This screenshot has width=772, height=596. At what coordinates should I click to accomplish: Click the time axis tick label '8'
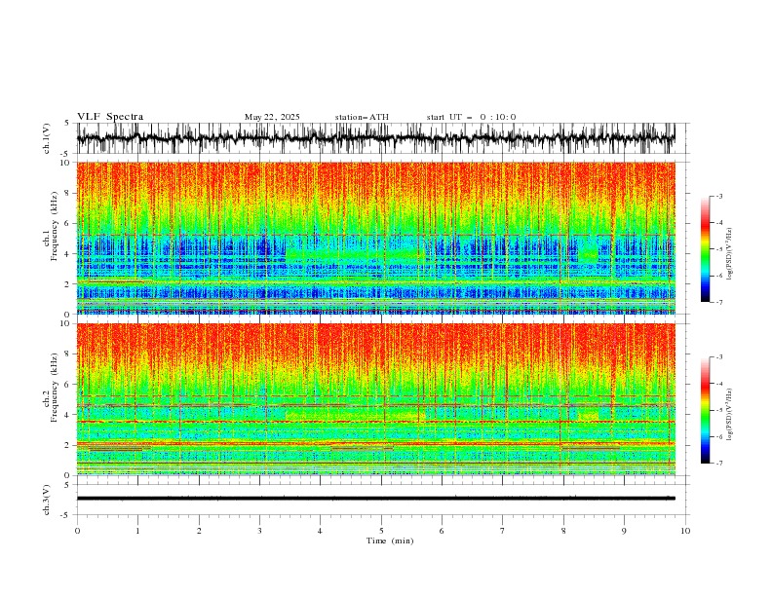(563, 531)
